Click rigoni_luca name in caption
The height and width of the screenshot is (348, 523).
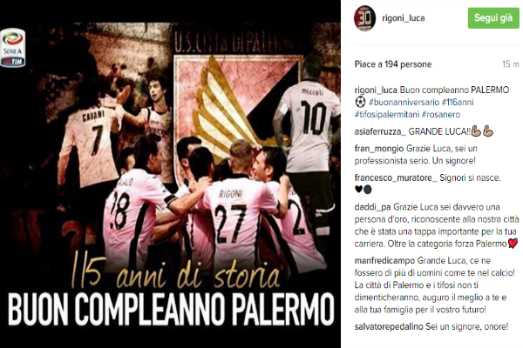coord(376,90)
